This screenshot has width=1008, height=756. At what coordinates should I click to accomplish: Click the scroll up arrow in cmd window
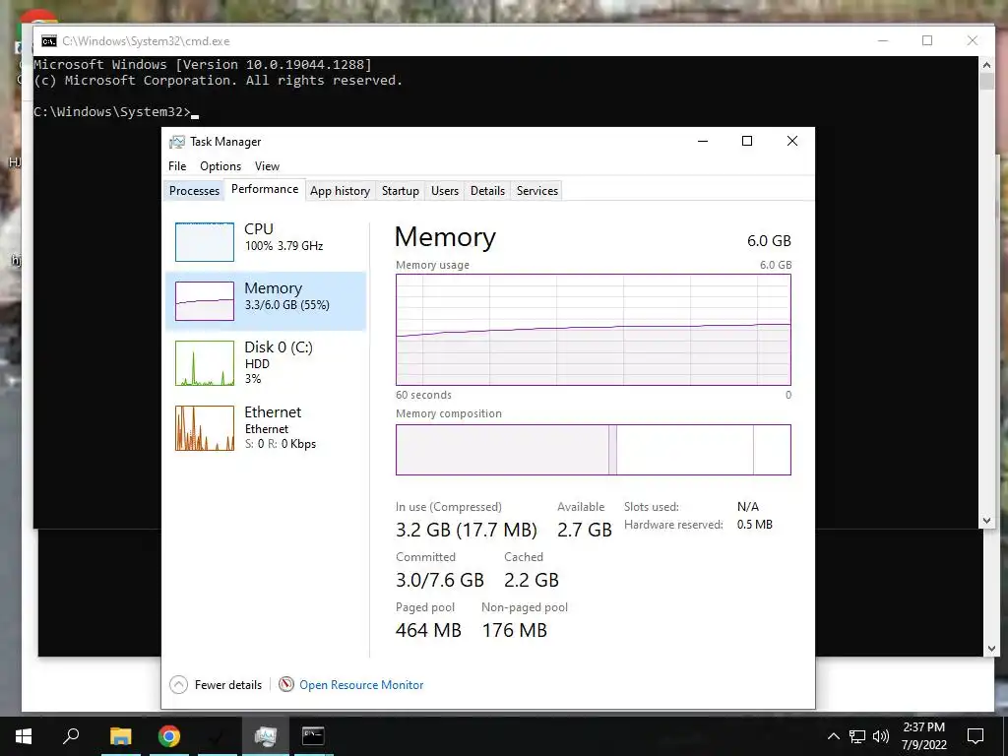[x=986, y=64]
